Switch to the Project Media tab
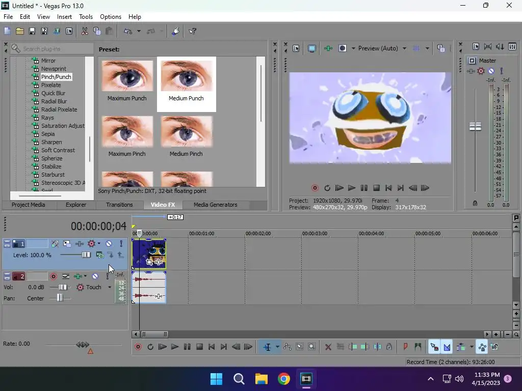This screenshot has width=522, height=391. 29,205
